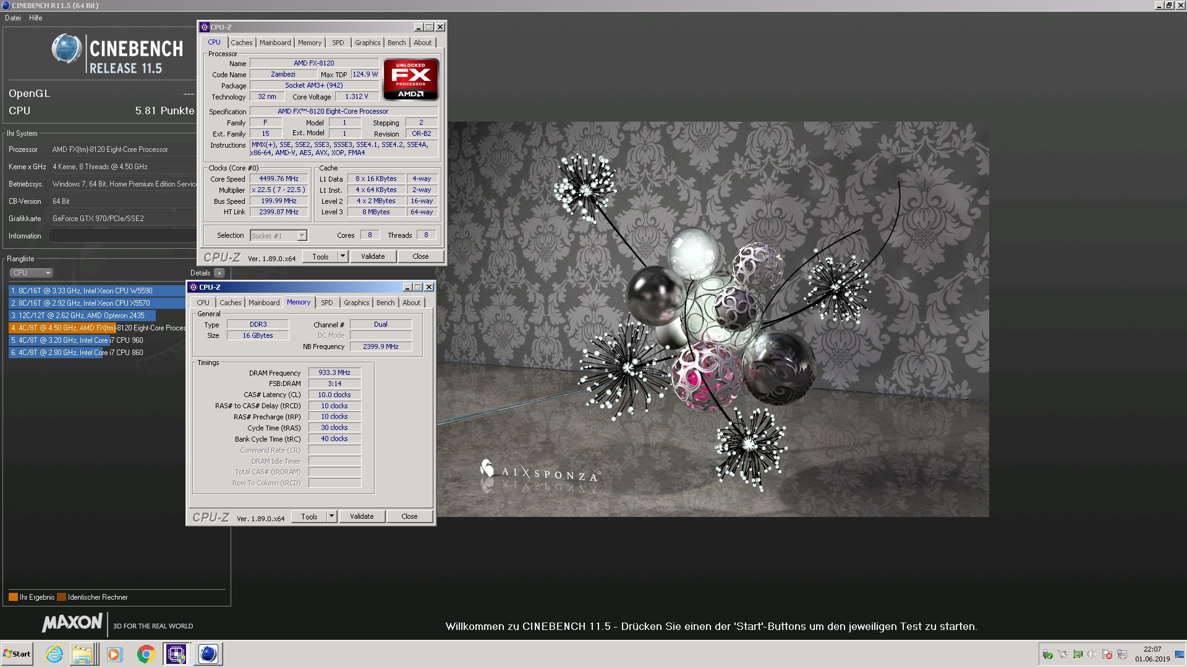Expand Tools dropdown arrow in lower CPU-Z

point(332,516)
